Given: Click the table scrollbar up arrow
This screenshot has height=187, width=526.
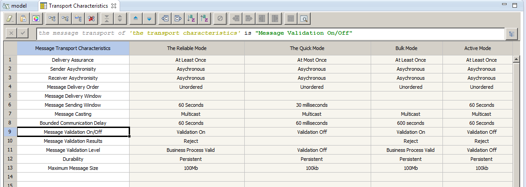Looking at the screenshot, I should tap(517, 59).
